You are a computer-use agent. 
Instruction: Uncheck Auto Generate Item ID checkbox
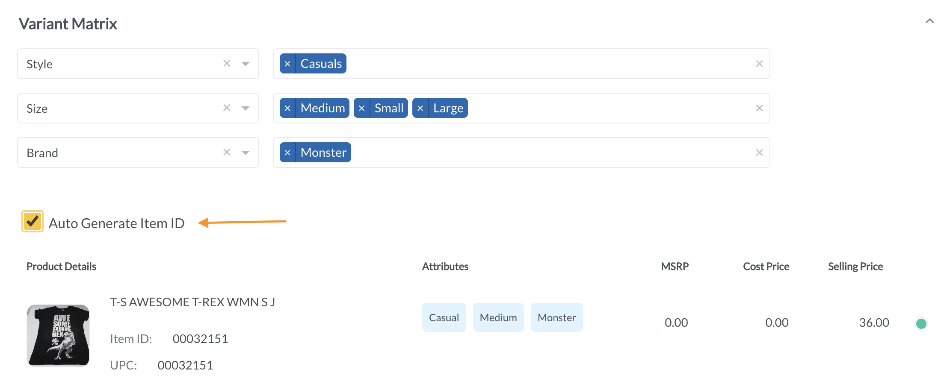(x=33, y=221)
